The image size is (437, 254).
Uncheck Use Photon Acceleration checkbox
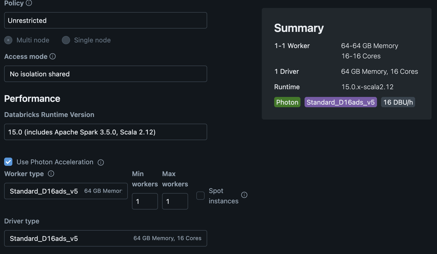pyautogui.click(x=8, y=162)
